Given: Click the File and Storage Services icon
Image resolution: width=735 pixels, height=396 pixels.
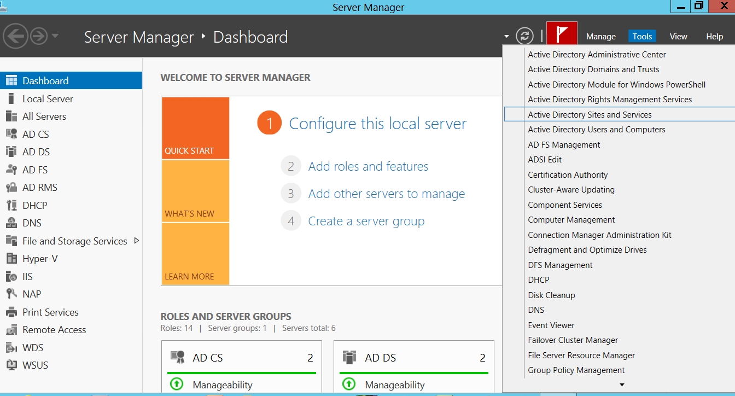Looking at the screenshot, I should tap(11, 241).
